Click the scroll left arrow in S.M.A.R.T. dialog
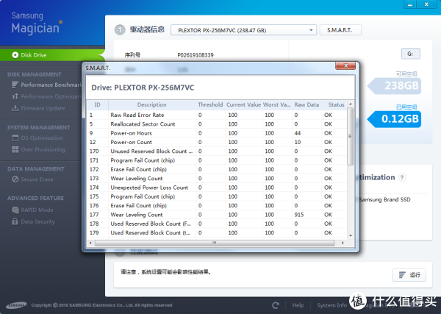The image size is (441, 314). 90,243
